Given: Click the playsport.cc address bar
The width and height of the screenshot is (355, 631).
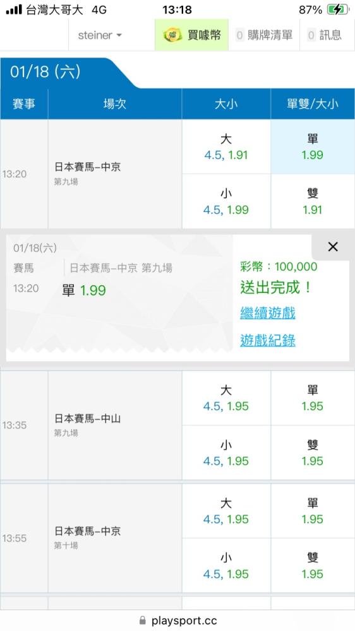Looking at the screenshot, I should point(177,620).
